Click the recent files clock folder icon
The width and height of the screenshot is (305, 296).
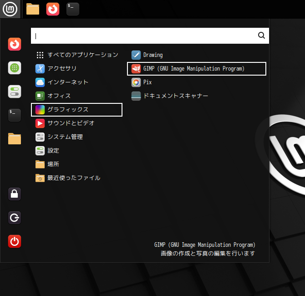pyautogui.click(x=40, y=178)
